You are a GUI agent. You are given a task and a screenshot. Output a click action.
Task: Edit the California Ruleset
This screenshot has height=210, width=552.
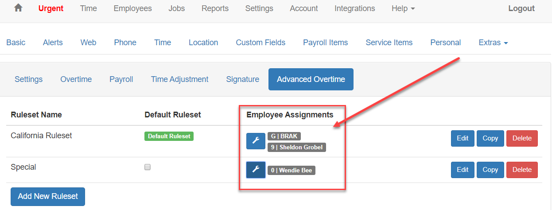463,138
